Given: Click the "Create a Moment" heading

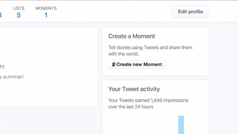Looking at the screenshot, I should point(131,36).
